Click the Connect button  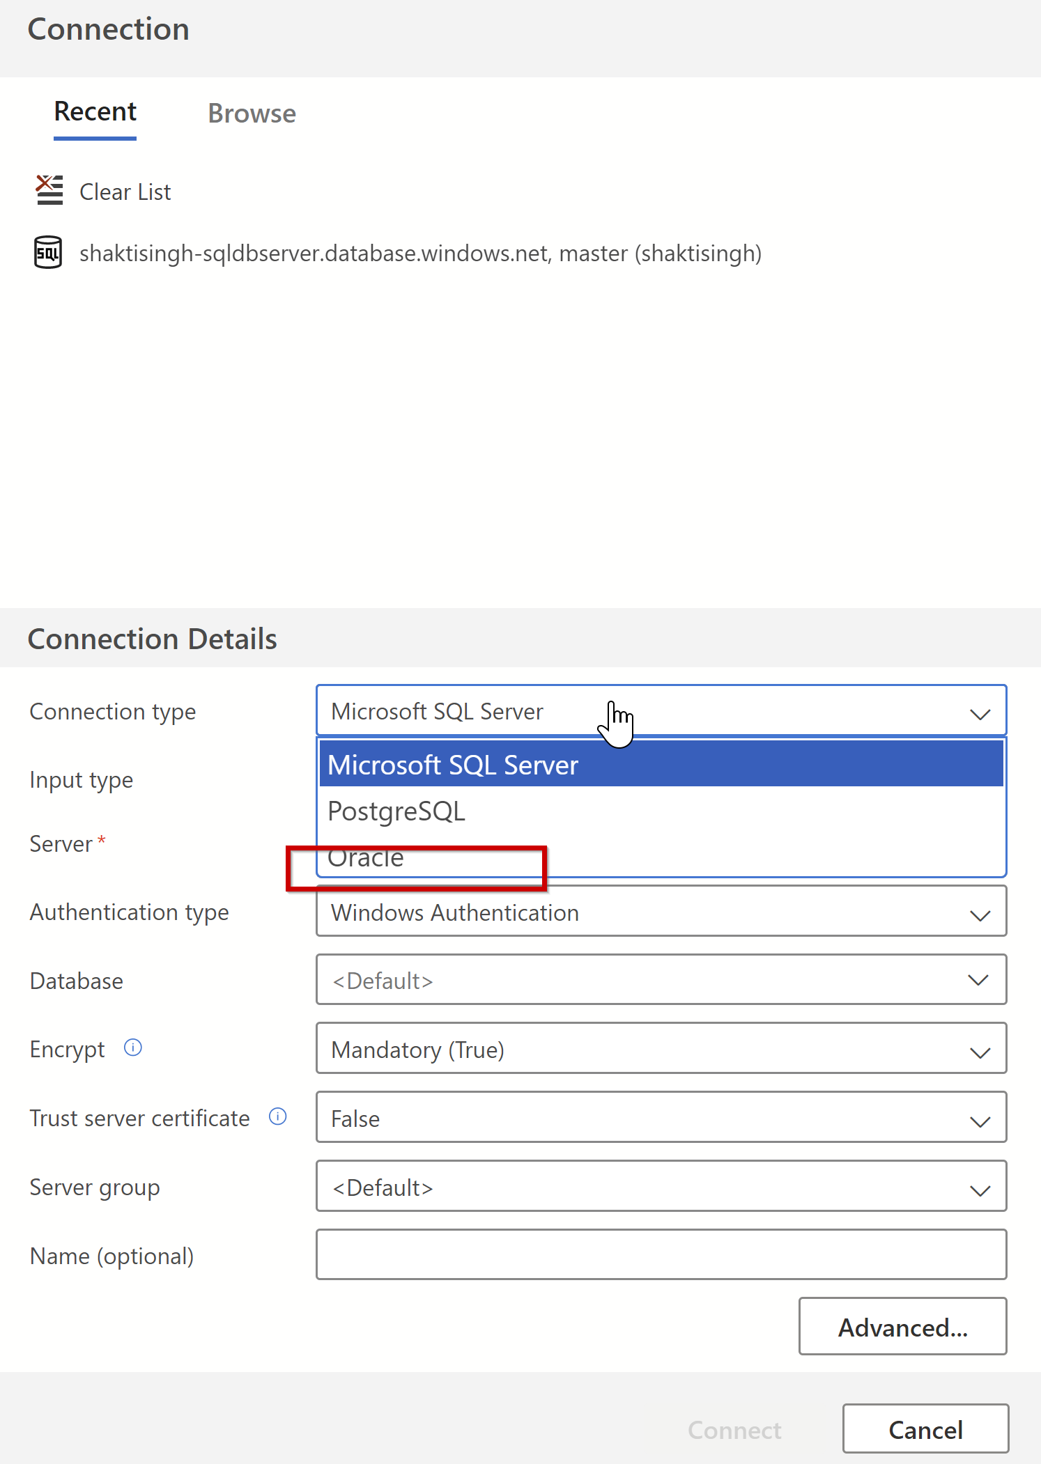(x=734, y=1429)
